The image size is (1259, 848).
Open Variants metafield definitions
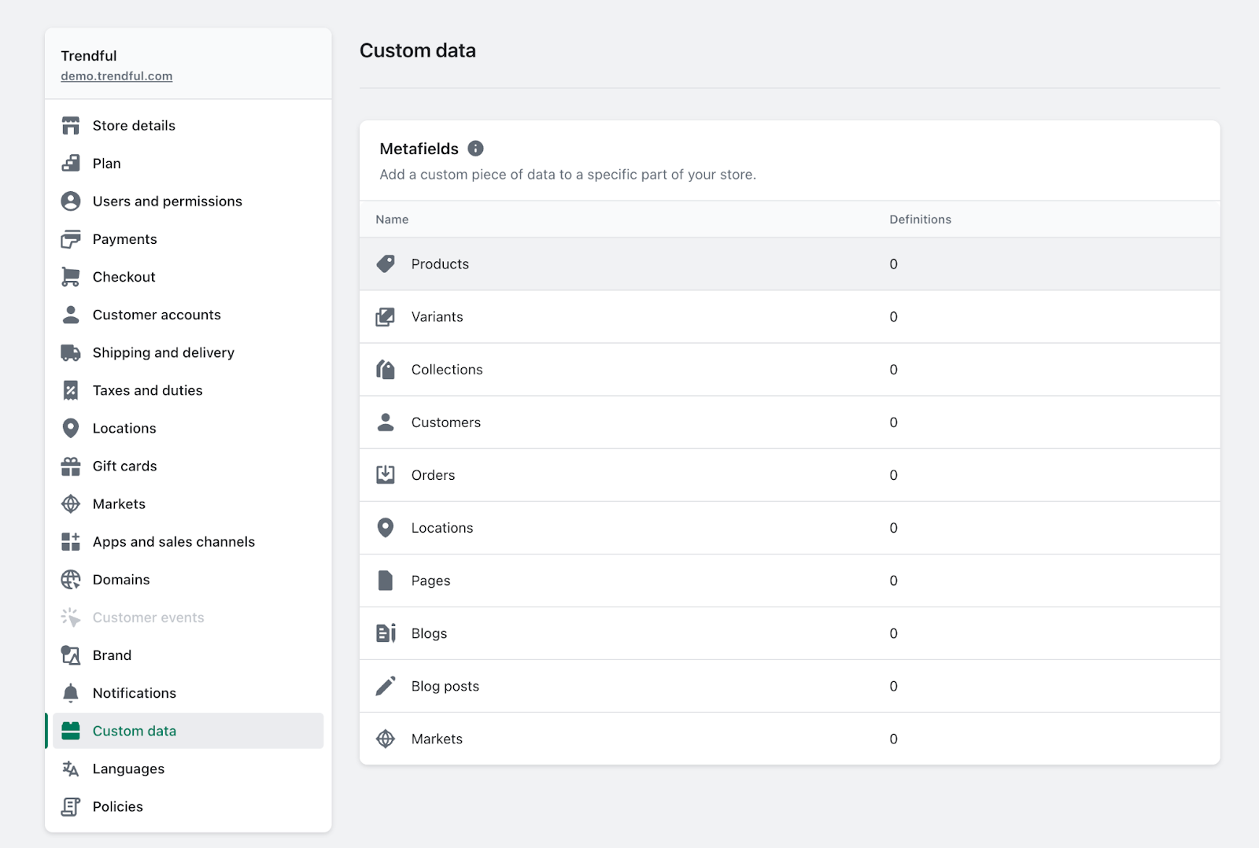point(789,317)
